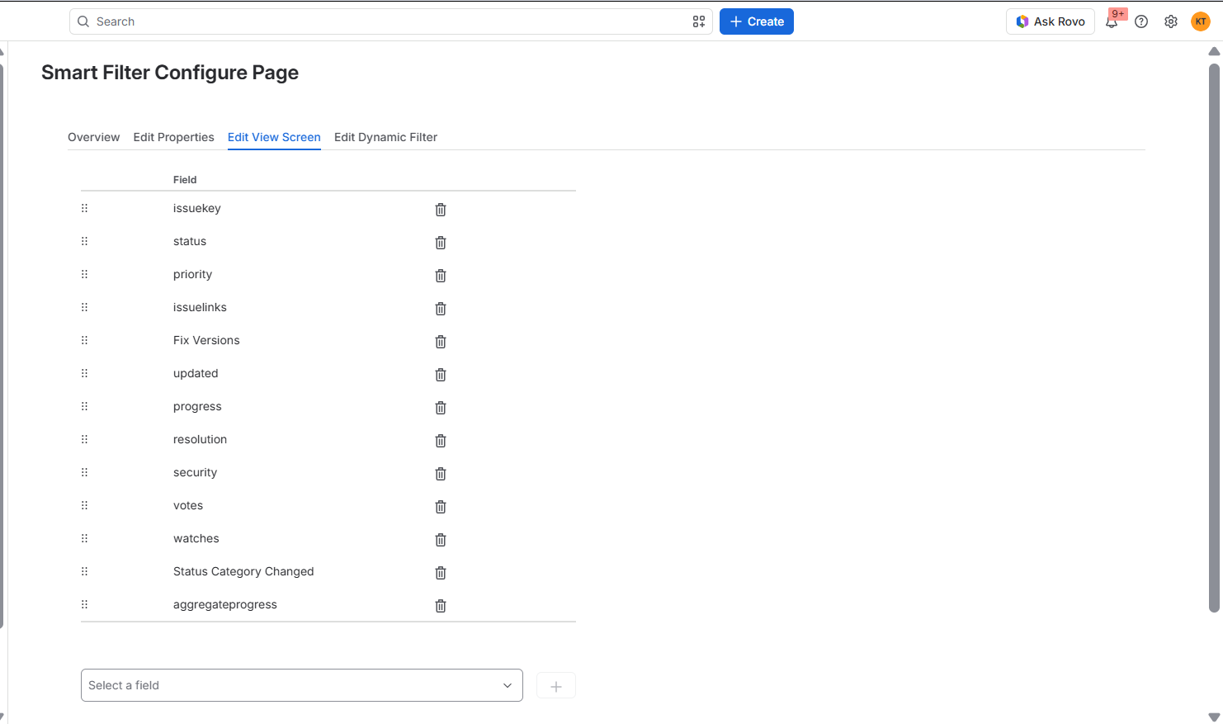Open the notifications bell
1223x724 pixels.
1112,21
